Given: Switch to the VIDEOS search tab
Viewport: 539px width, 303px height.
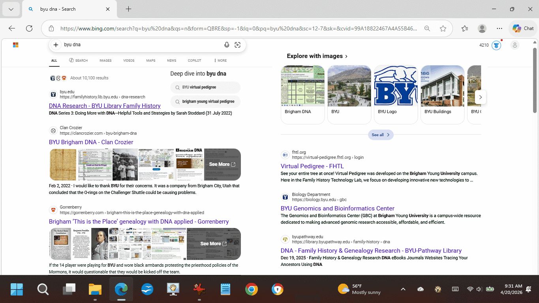Looking at the screenshot, I should coord(129,60).
